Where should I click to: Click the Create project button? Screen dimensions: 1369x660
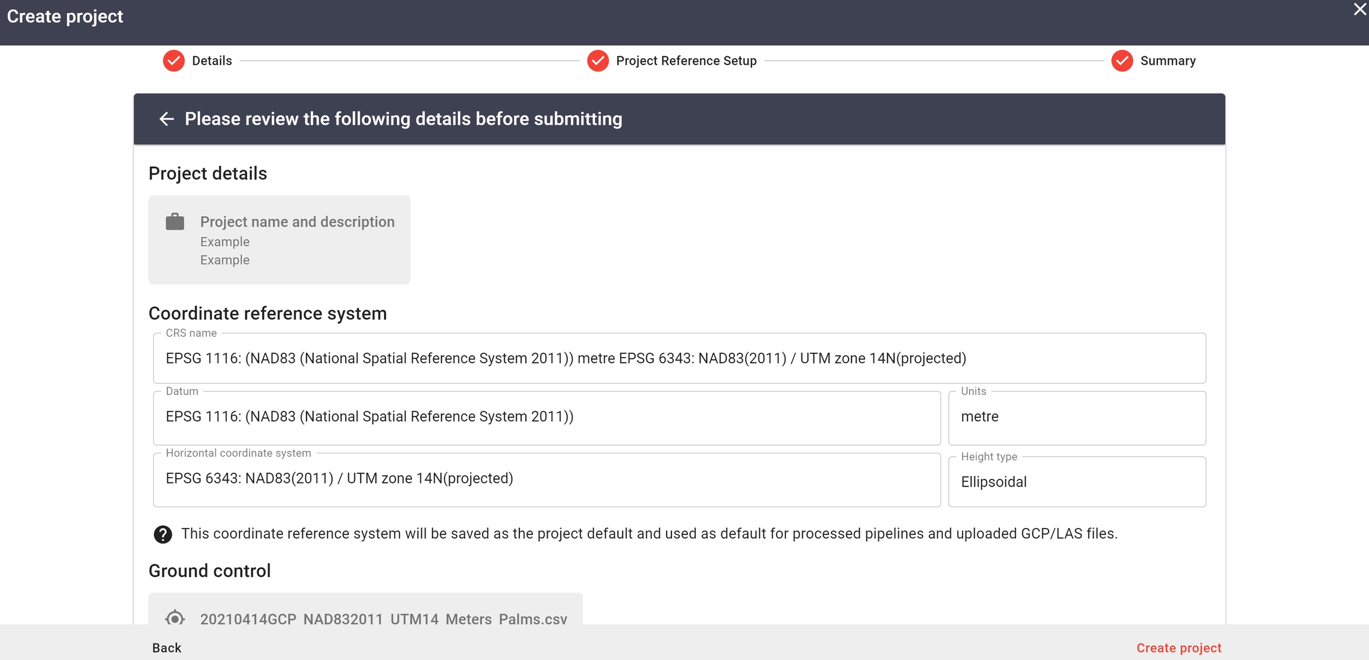[x=1178, y=648]
